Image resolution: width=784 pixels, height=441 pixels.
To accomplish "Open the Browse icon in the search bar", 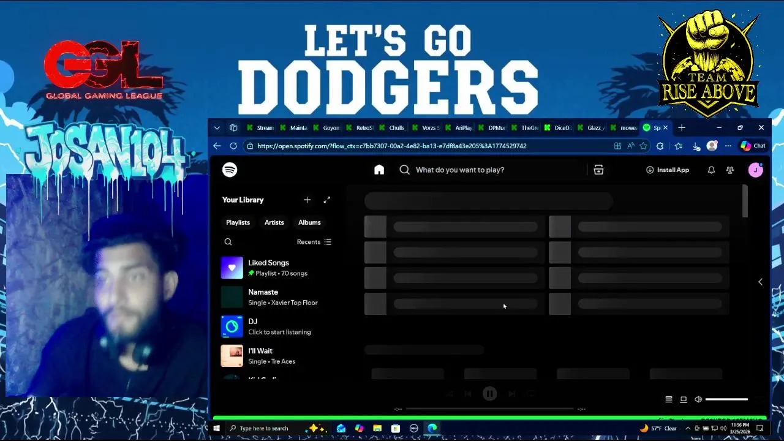I will click(598, 170).
